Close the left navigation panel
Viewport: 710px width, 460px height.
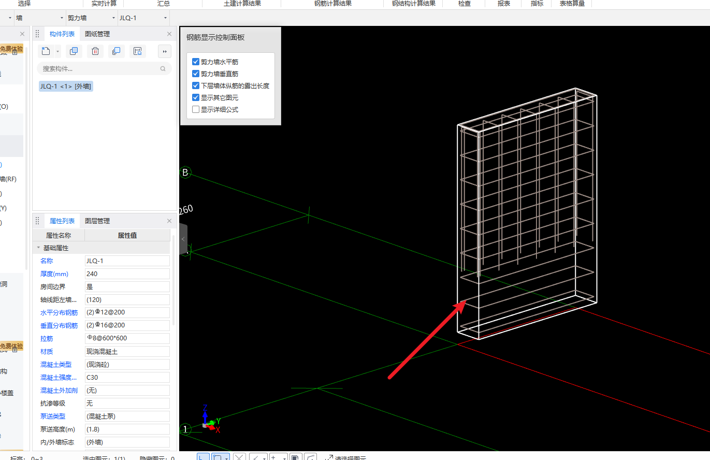(22, 34)
